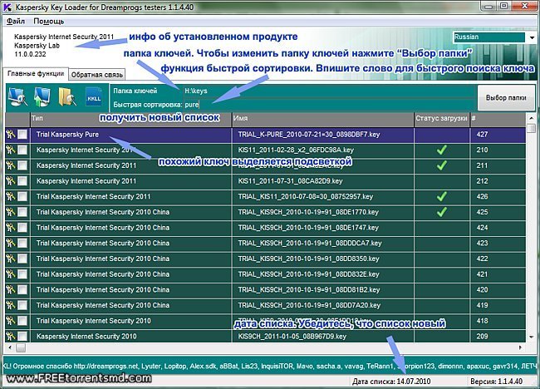
Task: Click key icon in Trial Kaspersky Pure row
Action: coord(10,135)
